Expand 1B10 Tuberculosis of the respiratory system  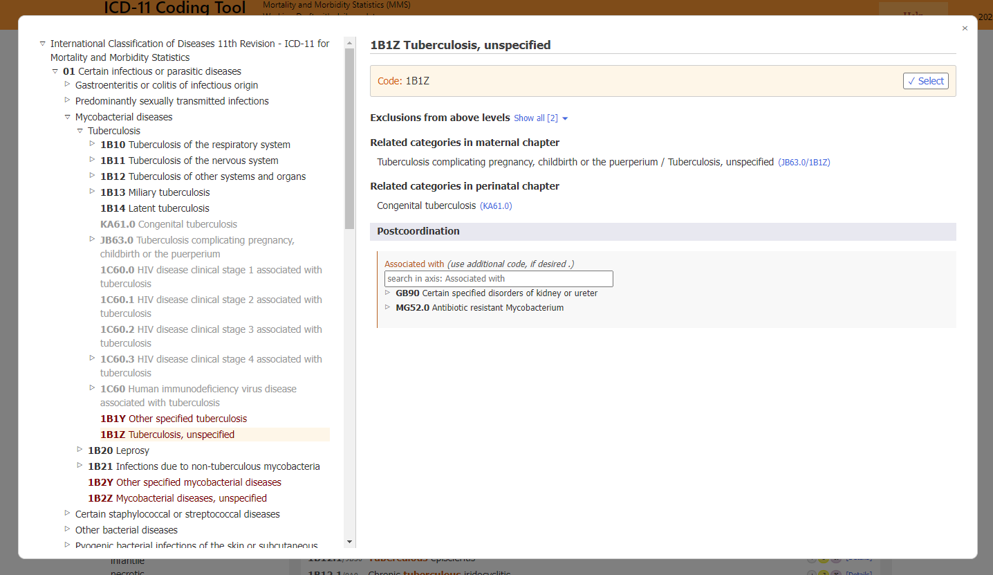(x=91, y=145)
